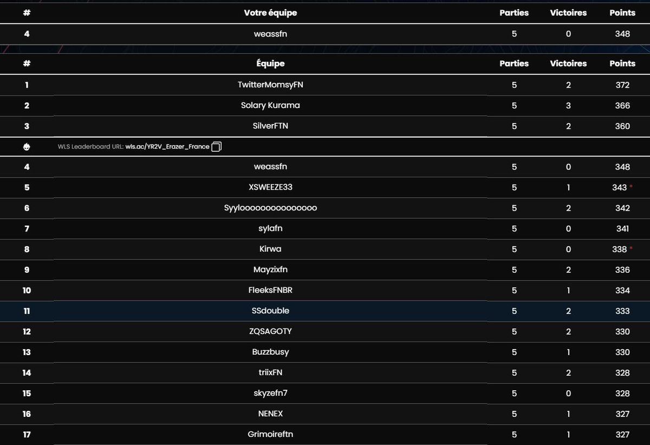Click 372 points for TwitterMomsyFN
Image resolution: width=650 pixels, height=445 pixels.
622,85
